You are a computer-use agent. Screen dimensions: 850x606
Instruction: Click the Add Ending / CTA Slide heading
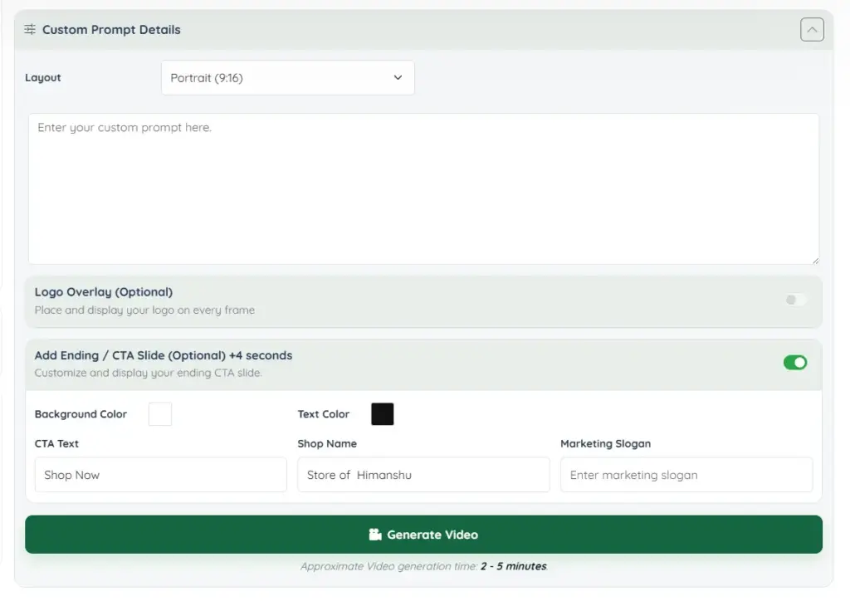coord(164,355)
